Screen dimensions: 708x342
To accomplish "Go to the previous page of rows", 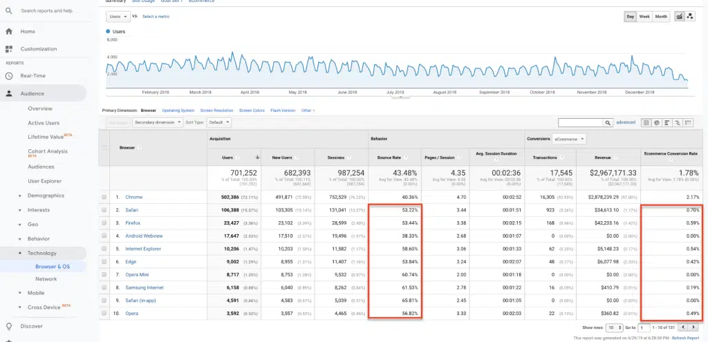I will point(683,327).
